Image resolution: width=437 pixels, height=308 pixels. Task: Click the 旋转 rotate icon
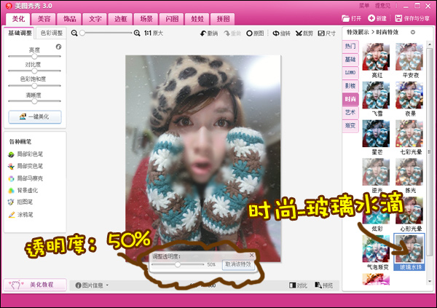pos(276,33)
